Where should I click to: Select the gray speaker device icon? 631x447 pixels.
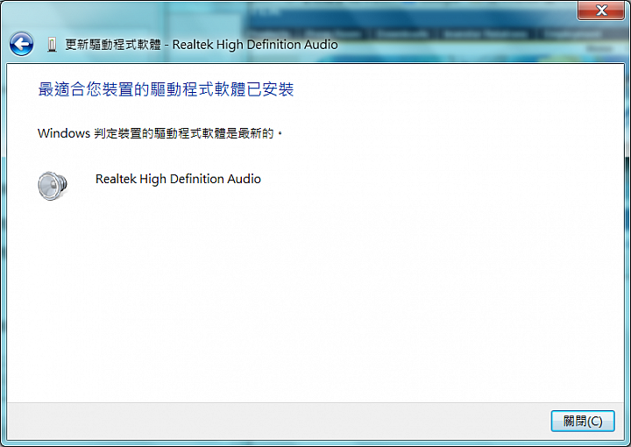tap(53, 186)
